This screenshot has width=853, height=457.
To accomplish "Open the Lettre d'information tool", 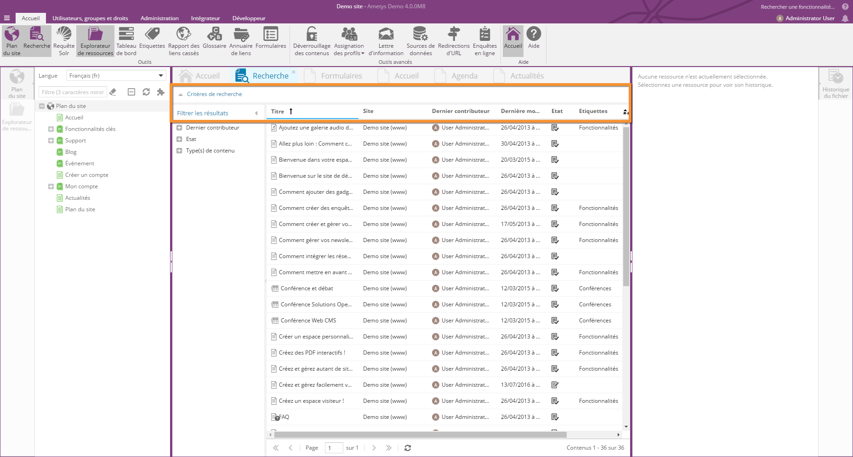I will click(386, 41).
